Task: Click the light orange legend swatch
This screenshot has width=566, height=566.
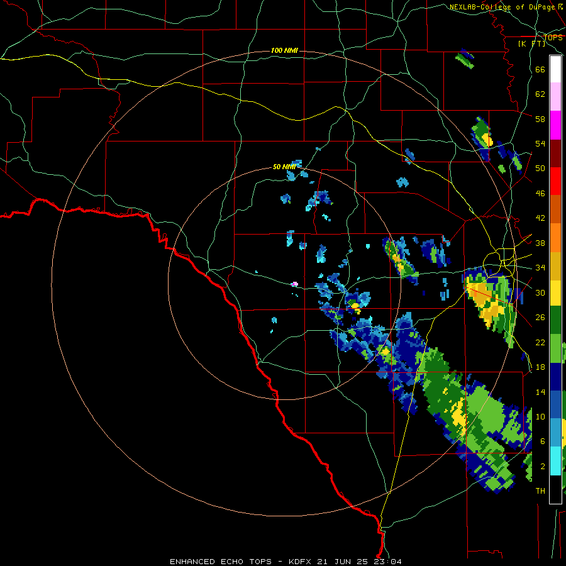Action: 555,238
